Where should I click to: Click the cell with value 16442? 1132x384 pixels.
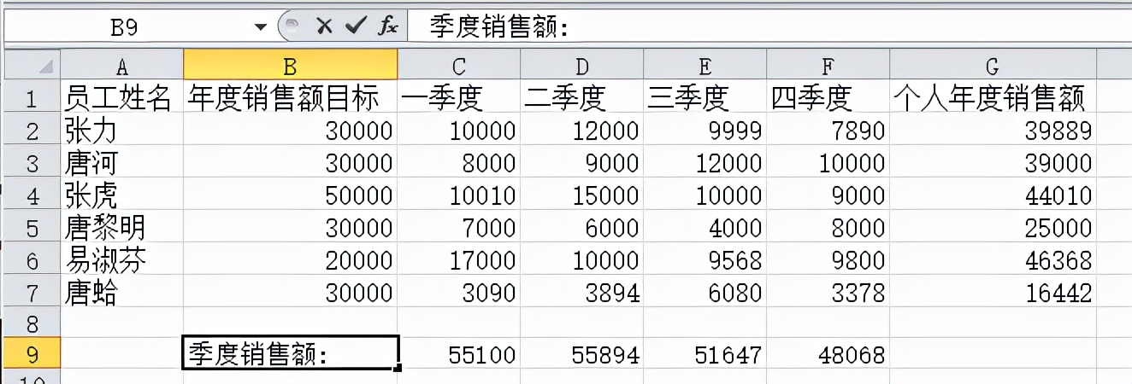(993, 292)
